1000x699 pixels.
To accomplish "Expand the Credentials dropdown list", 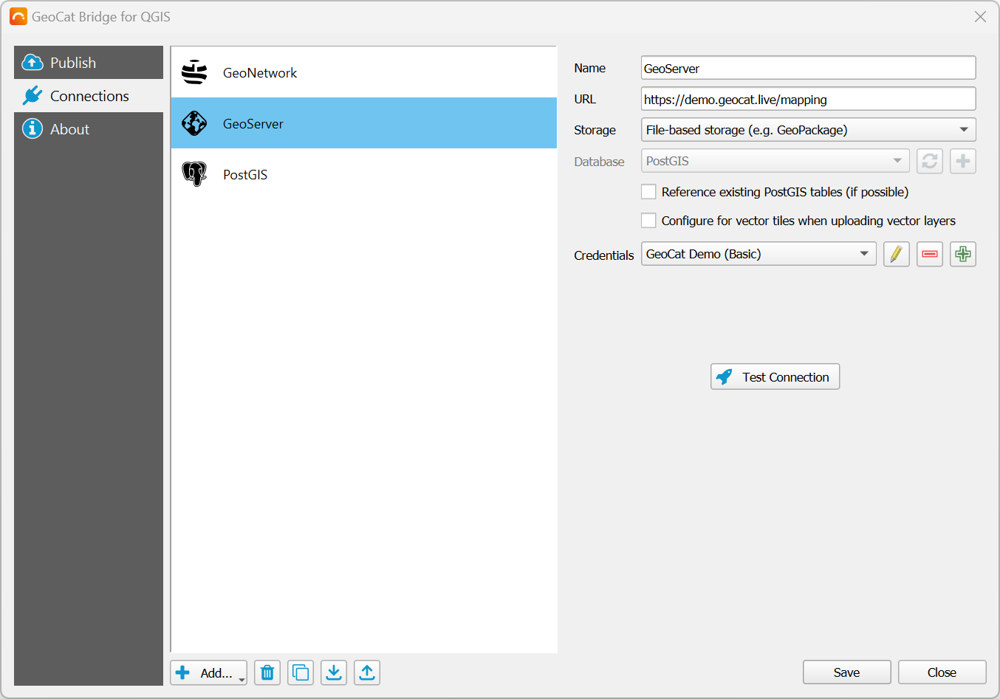I will point(758,254).
